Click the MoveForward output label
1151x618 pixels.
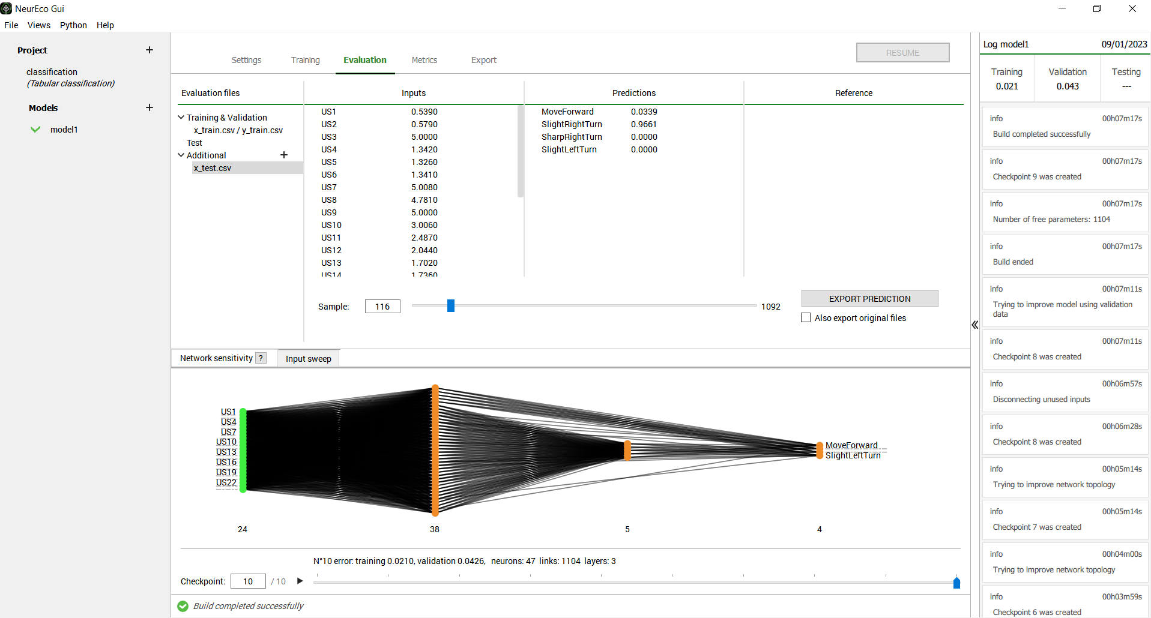(x=851, y=445)
